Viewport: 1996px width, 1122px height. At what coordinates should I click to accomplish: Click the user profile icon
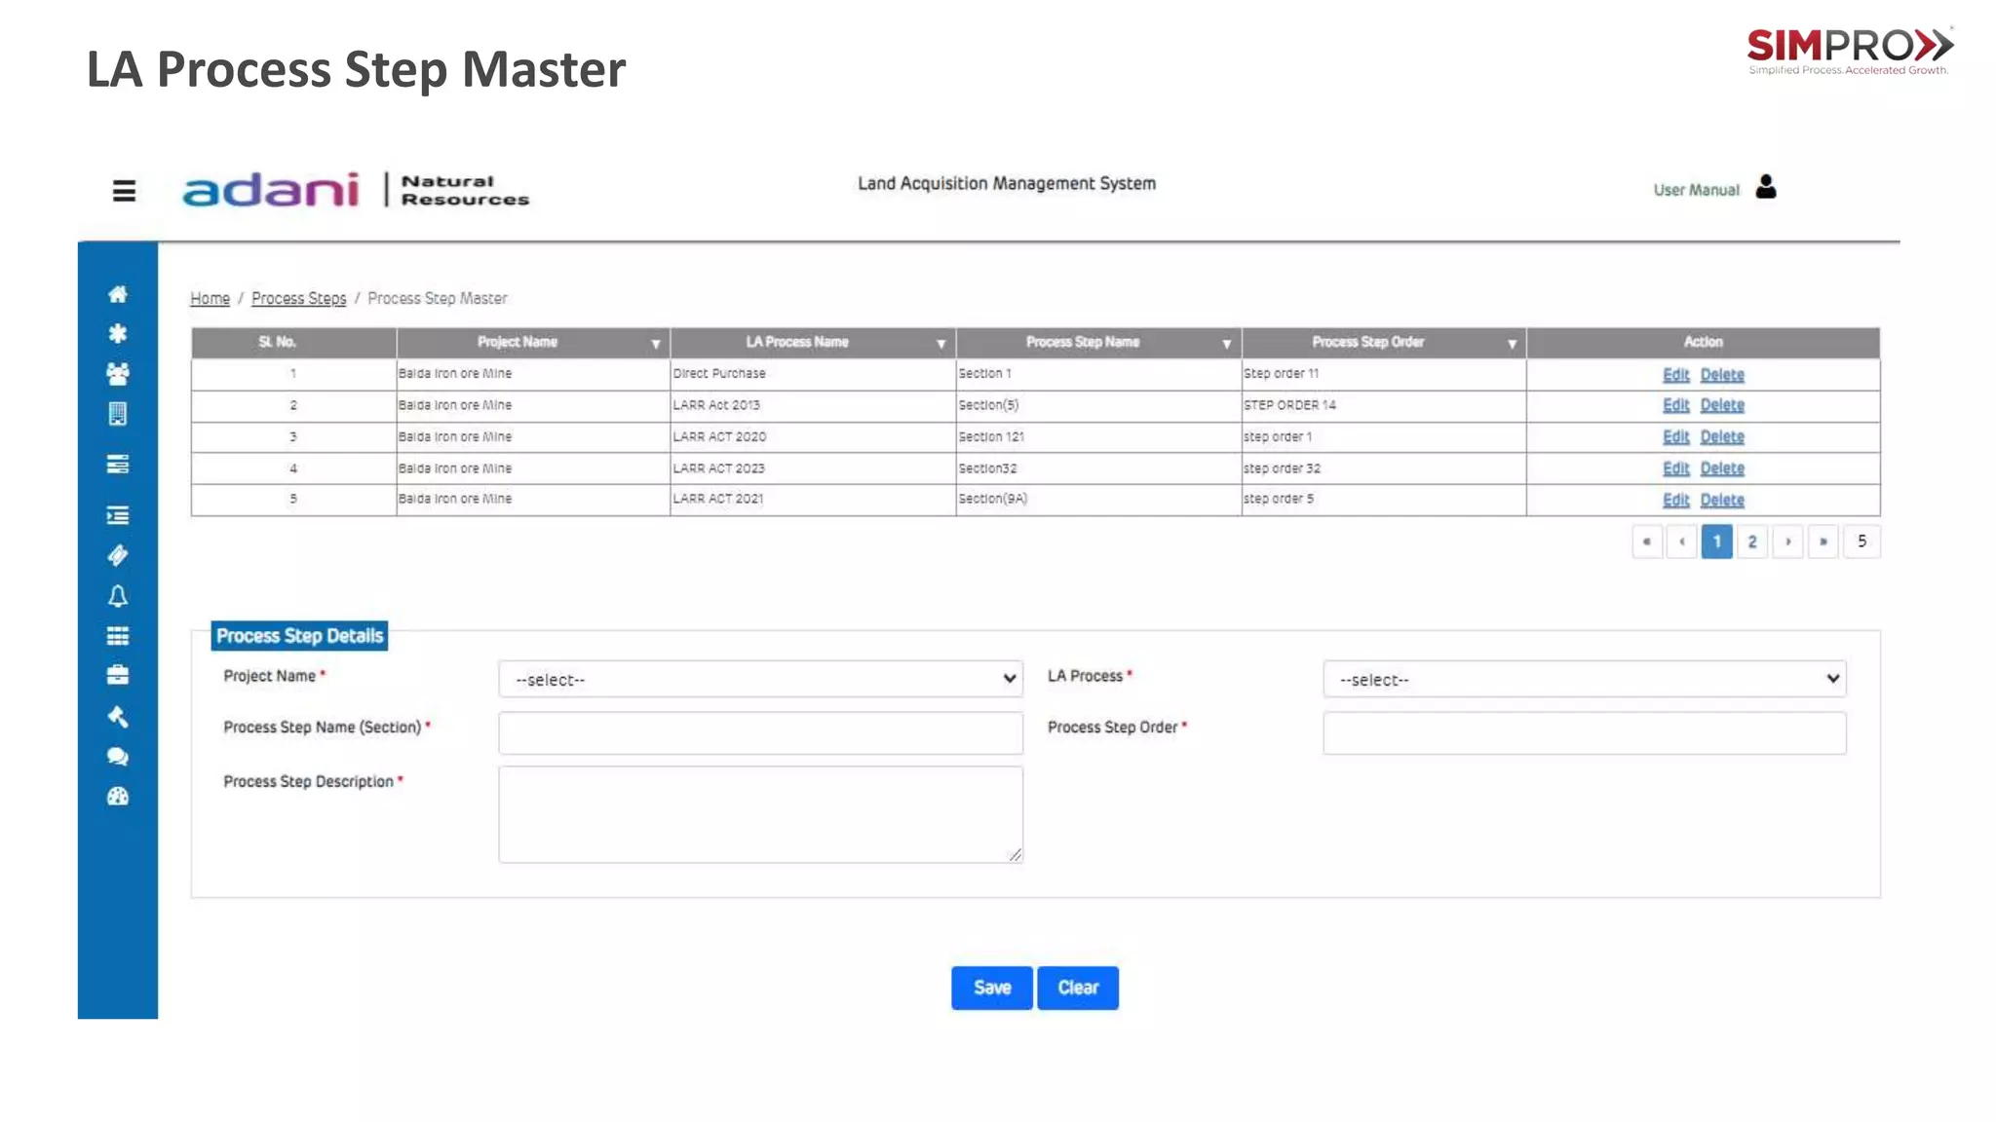click(x=1766, y=187)
